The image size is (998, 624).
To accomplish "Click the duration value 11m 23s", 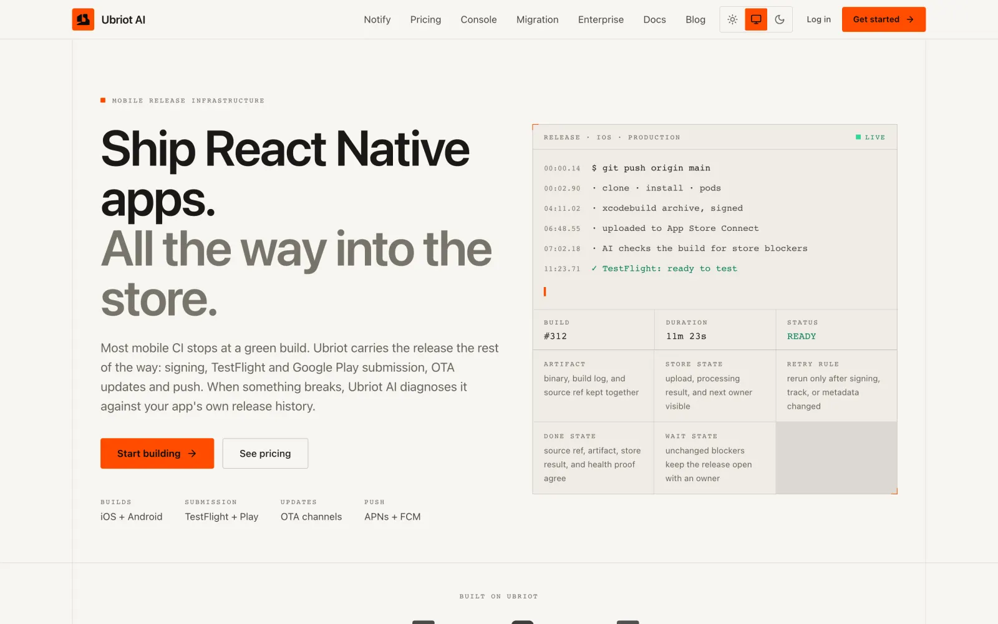I will click(x=686, y=336).
